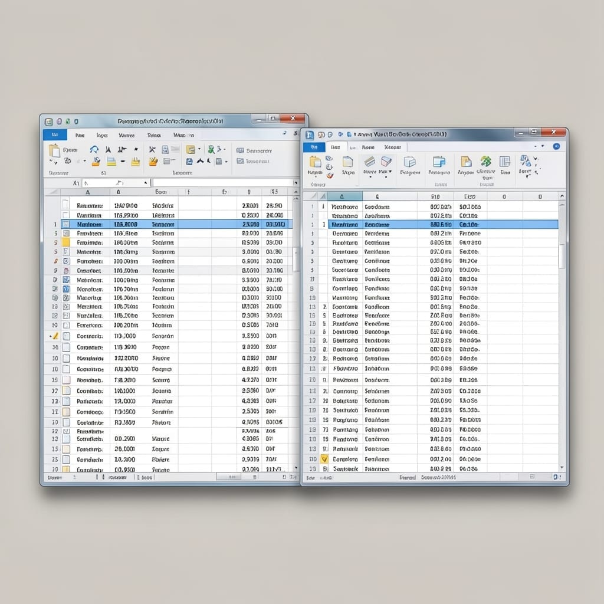Click the upper labeled button at left ribbon right
Image resolution: width=604 pixels, height=604 pixels.
pos(254,150)
